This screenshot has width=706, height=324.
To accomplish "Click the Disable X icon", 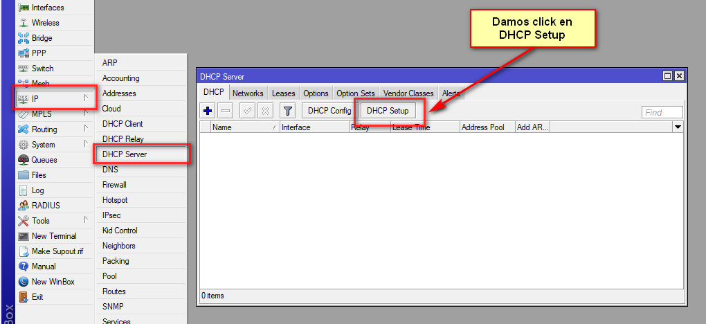I will [x=265, y=111].
